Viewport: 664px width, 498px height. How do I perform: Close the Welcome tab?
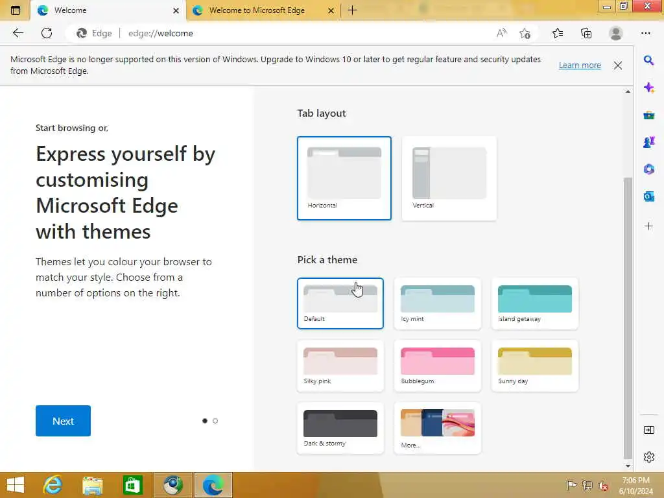click(x=176, y=10)
